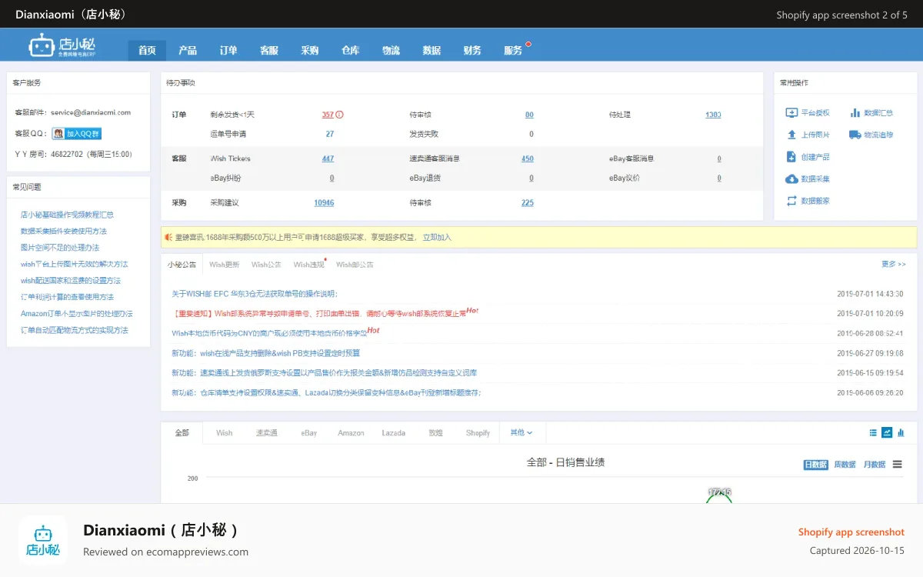
Task: Select the Wish更新 tab
Action: [x=224, y=265]
